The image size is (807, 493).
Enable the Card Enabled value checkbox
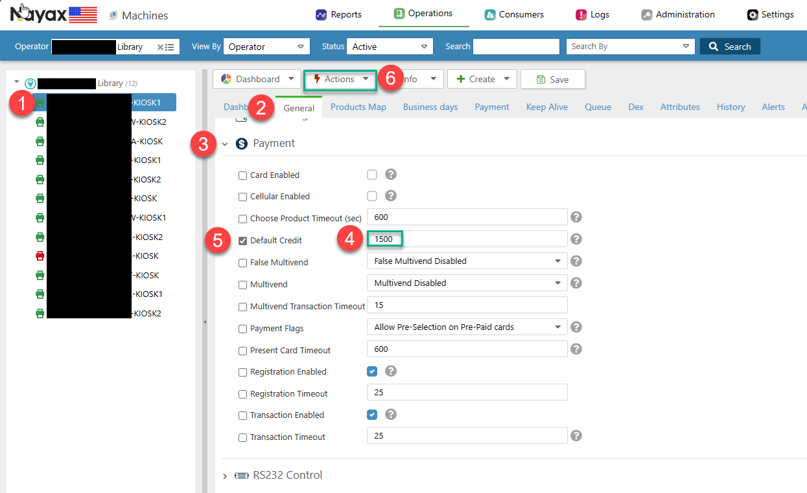pos(372,175)
